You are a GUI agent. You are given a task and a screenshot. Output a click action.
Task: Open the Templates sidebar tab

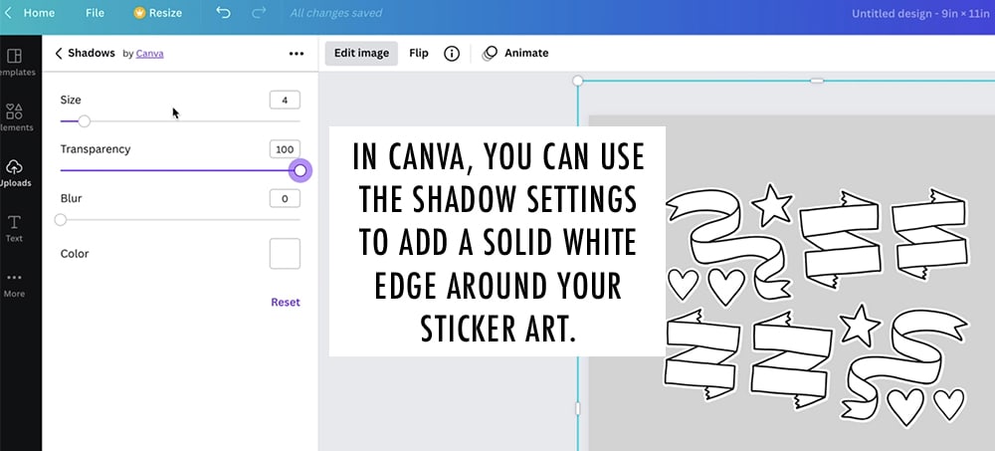pos(14,63)
